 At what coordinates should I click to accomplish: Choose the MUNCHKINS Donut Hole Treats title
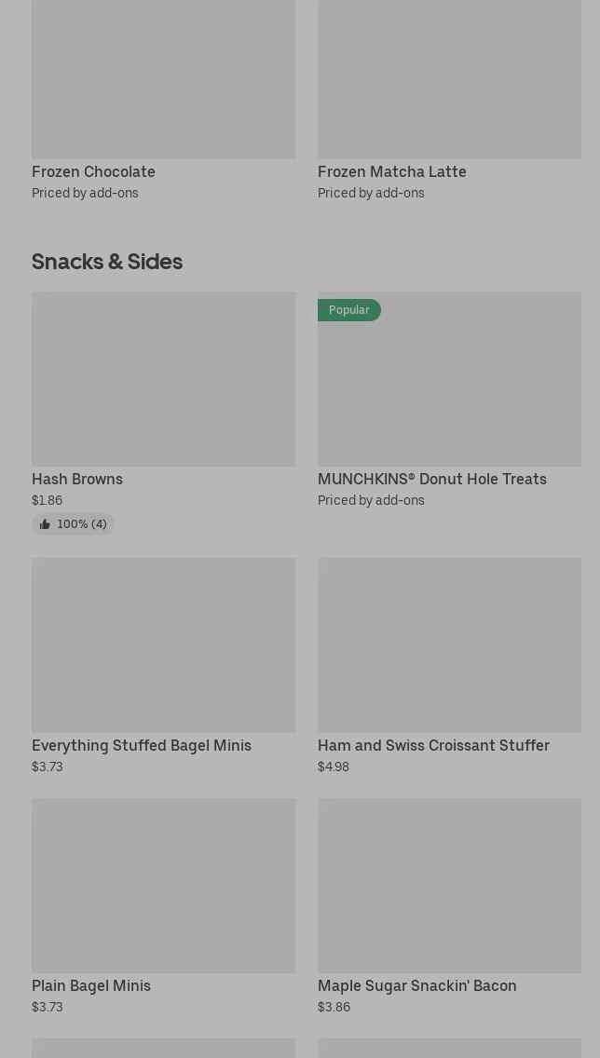[431, 479]
